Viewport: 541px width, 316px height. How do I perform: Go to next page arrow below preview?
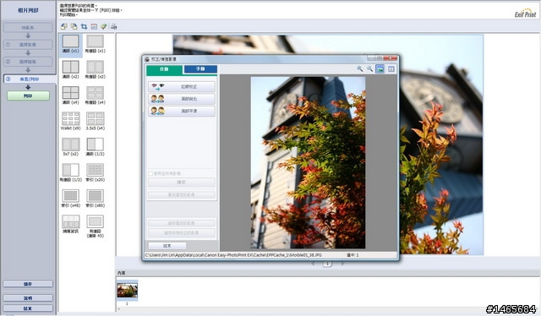(342, 264)
